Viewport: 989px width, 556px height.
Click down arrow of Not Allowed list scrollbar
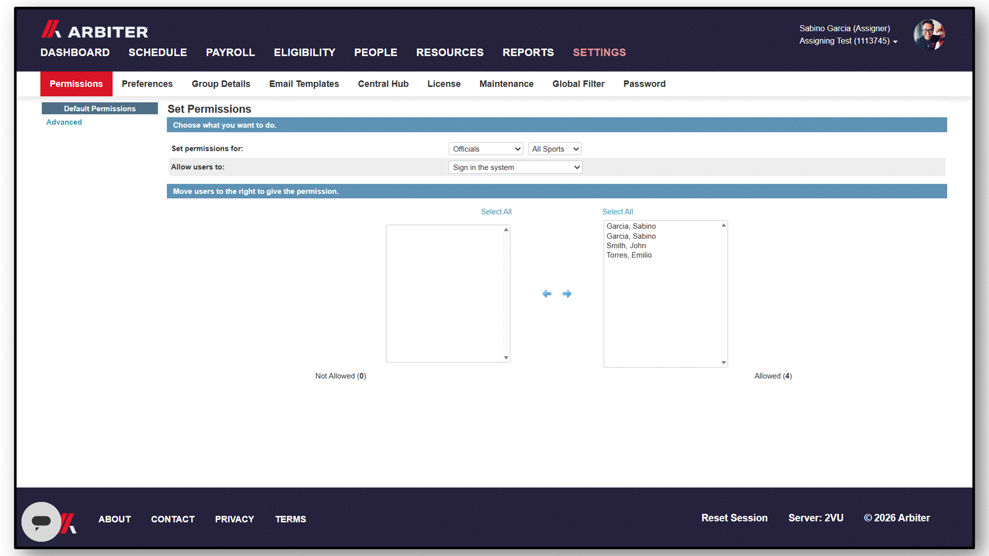click(506, 357)
